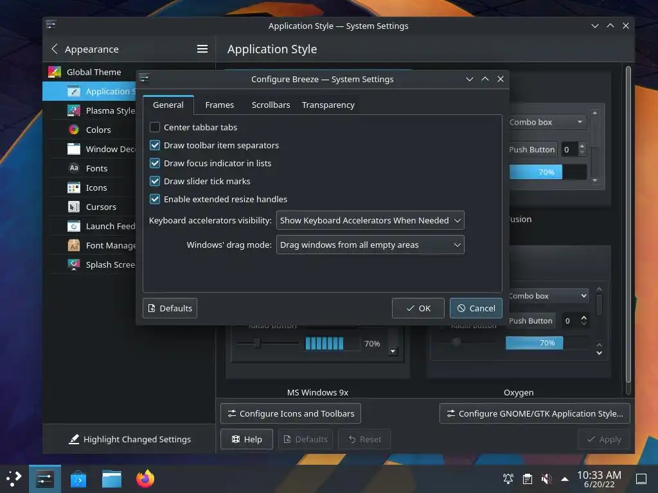
Task: Uncheck Draw focus indicator in lists
Action: 155,163
